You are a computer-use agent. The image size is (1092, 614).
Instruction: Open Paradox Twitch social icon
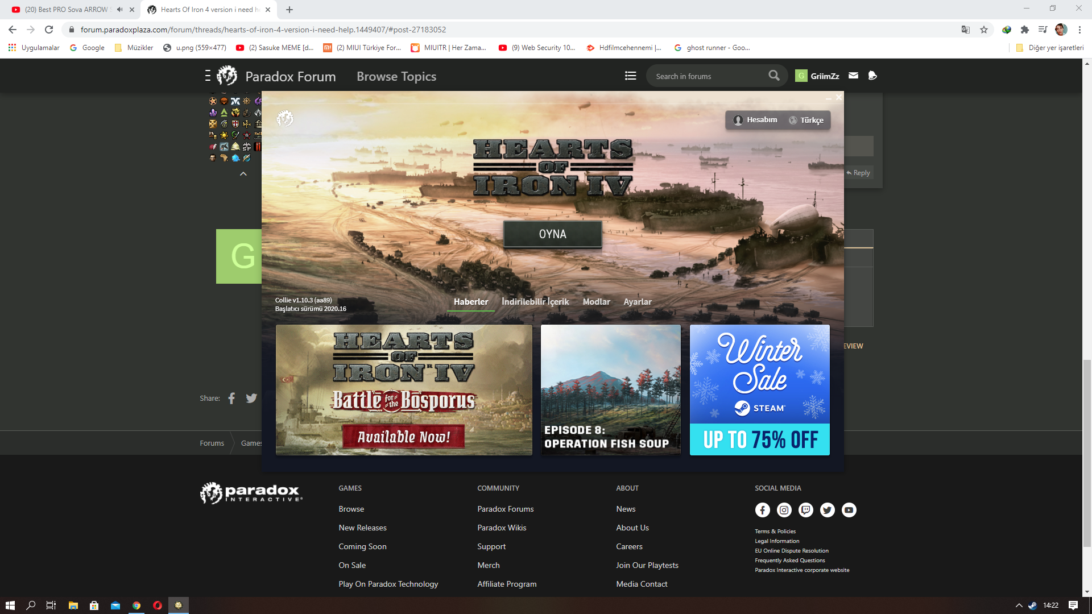coord(805,510)
